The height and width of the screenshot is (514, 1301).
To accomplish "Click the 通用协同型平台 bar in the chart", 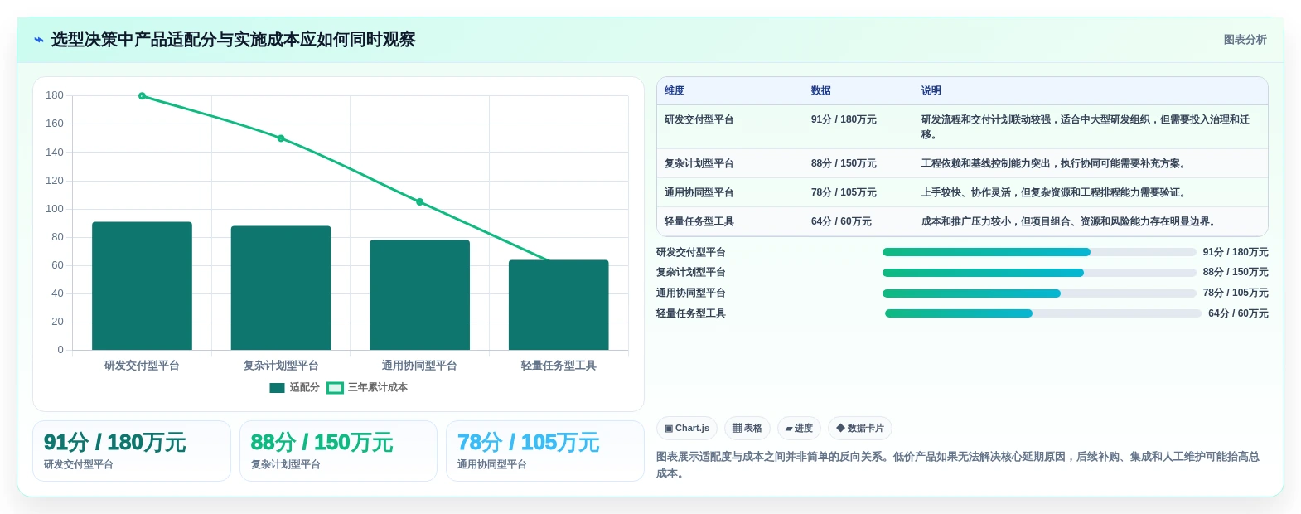I will click(x=419, y=294).
